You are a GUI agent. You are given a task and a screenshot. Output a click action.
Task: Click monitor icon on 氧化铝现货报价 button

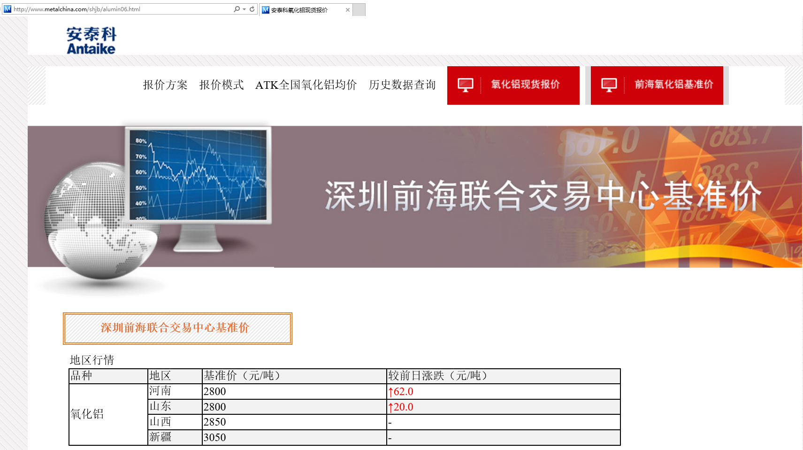point(466,85)
